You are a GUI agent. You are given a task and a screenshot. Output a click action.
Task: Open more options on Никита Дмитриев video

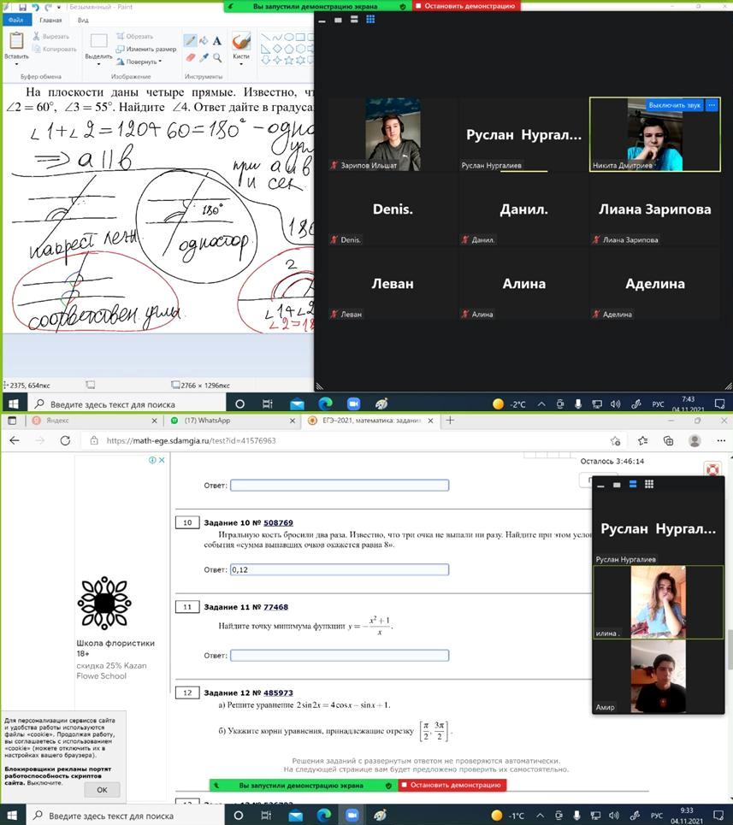tap(711, 105)
